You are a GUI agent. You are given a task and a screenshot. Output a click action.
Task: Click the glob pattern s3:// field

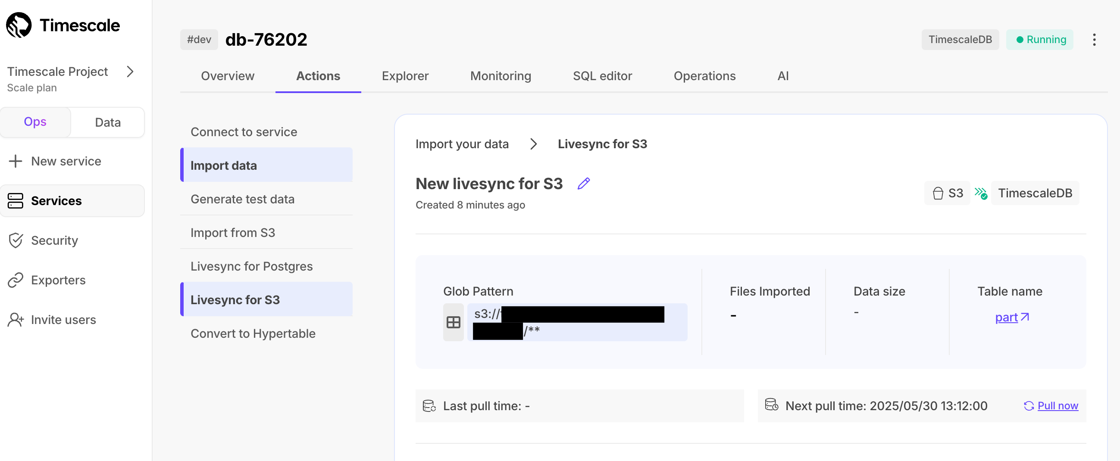click(577, 322)
